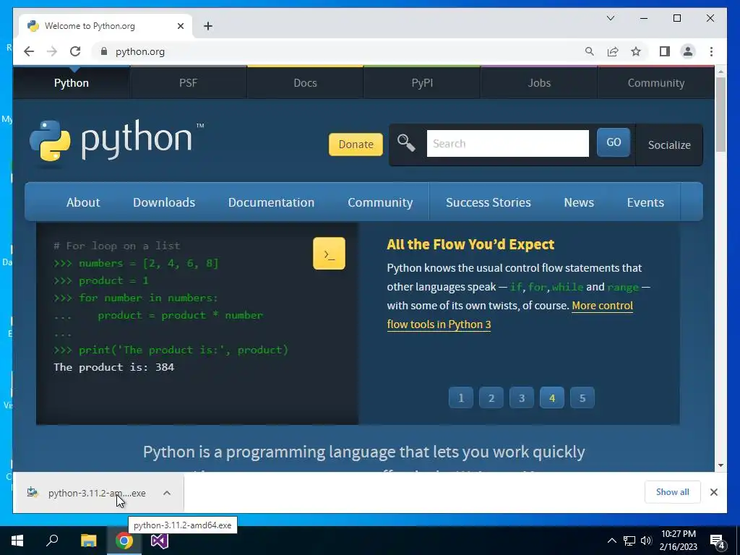Bookmark this tab with the star icon
Screen dimensions: 740x555
pyautogui.click(x=636, y=51)
